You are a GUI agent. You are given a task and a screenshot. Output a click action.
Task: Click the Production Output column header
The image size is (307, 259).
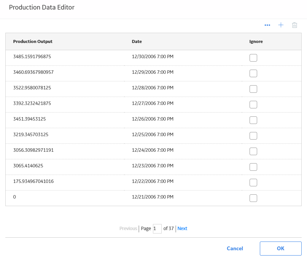click(x=33, y=41)
